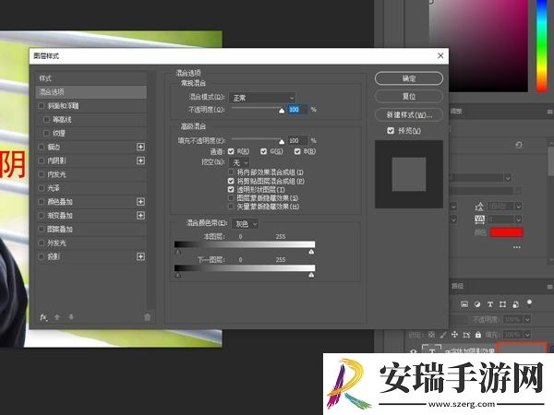Click lock transparent pixels icon
Viewport: 554px width, 415px height.
(x=431, y=335)
